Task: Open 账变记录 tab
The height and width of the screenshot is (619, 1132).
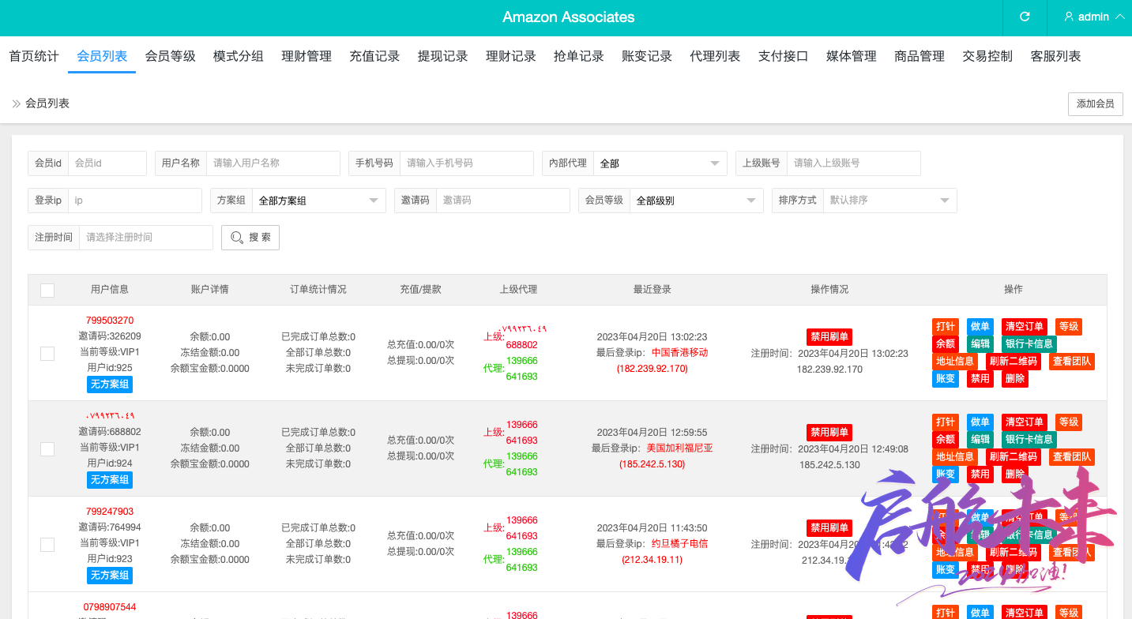Action: (x=647, y=56)
